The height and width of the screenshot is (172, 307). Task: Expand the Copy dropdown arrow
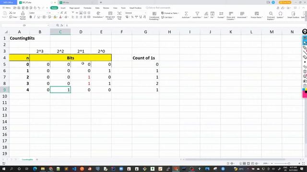tap(18, 17)
